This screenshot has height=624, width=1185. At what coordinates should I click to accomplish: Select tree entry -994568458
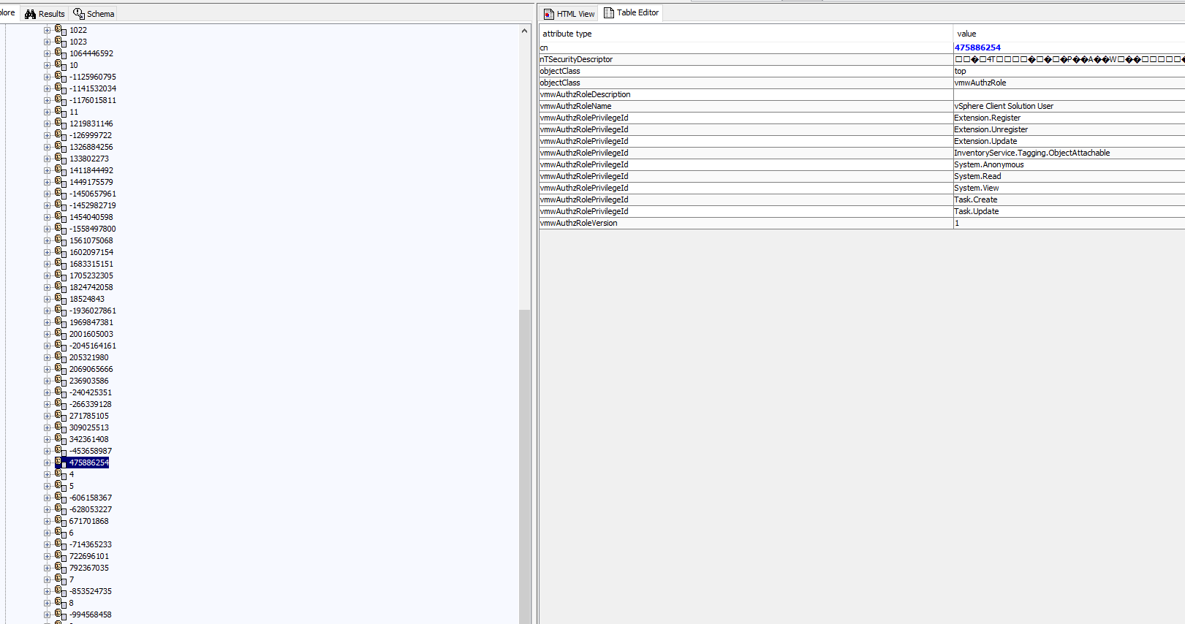click(x=91, y=615)
